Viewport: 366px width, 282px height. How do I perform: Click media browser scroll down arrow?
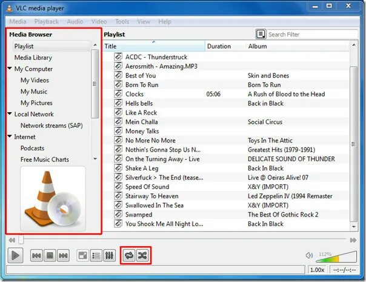point(95,159)
